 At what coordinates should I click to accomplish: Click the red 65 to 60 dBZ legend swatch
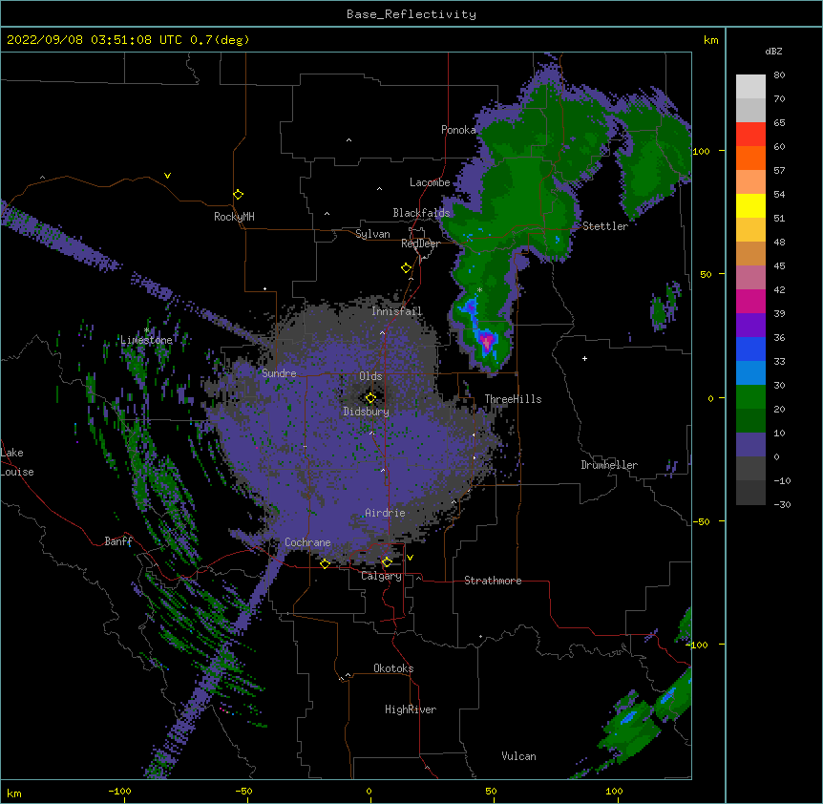(x=750, y=135)
